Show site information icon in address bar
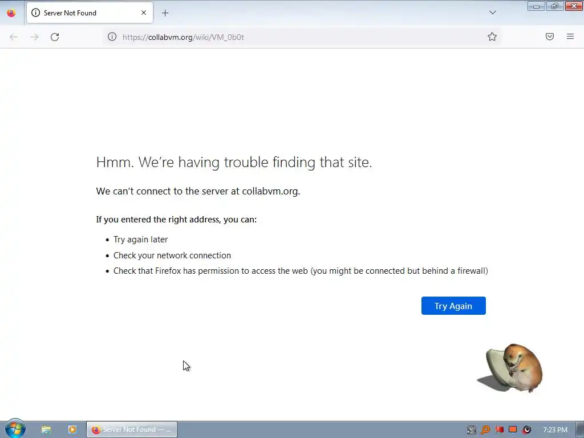This screenshot has height=438, width=584. [x=112, y=36]
